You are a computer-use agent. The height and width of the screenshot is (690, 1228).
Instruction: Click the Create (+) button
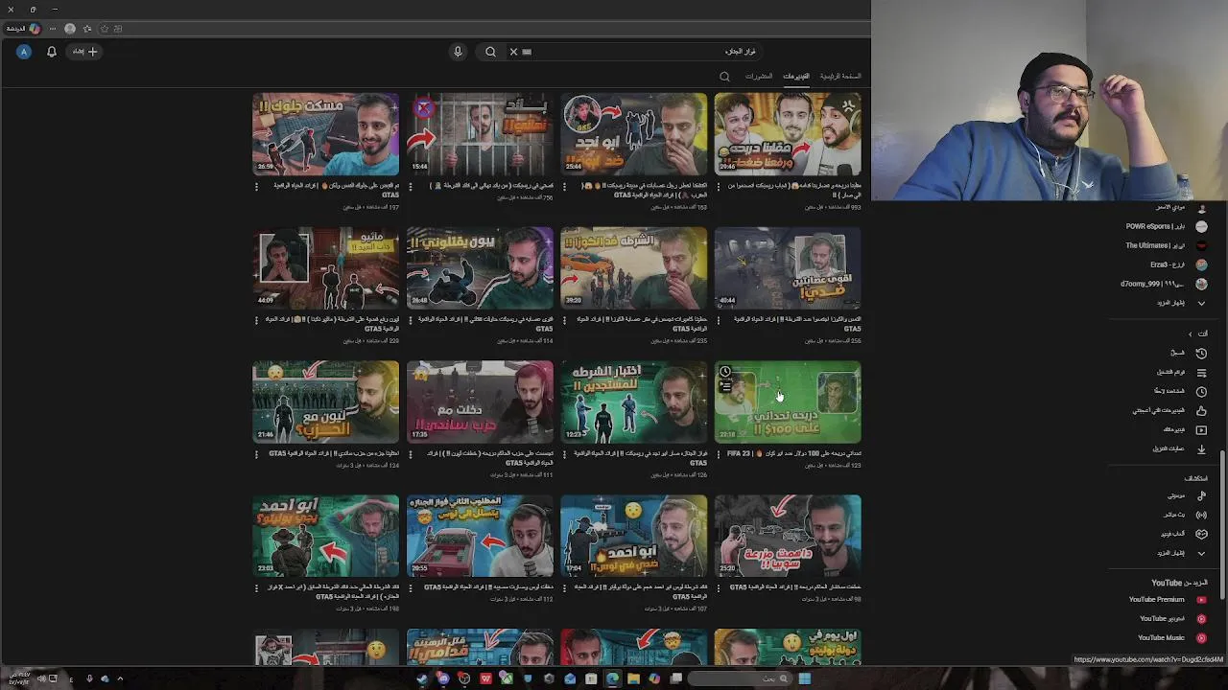pyautogui.click(x=84, y=52)
